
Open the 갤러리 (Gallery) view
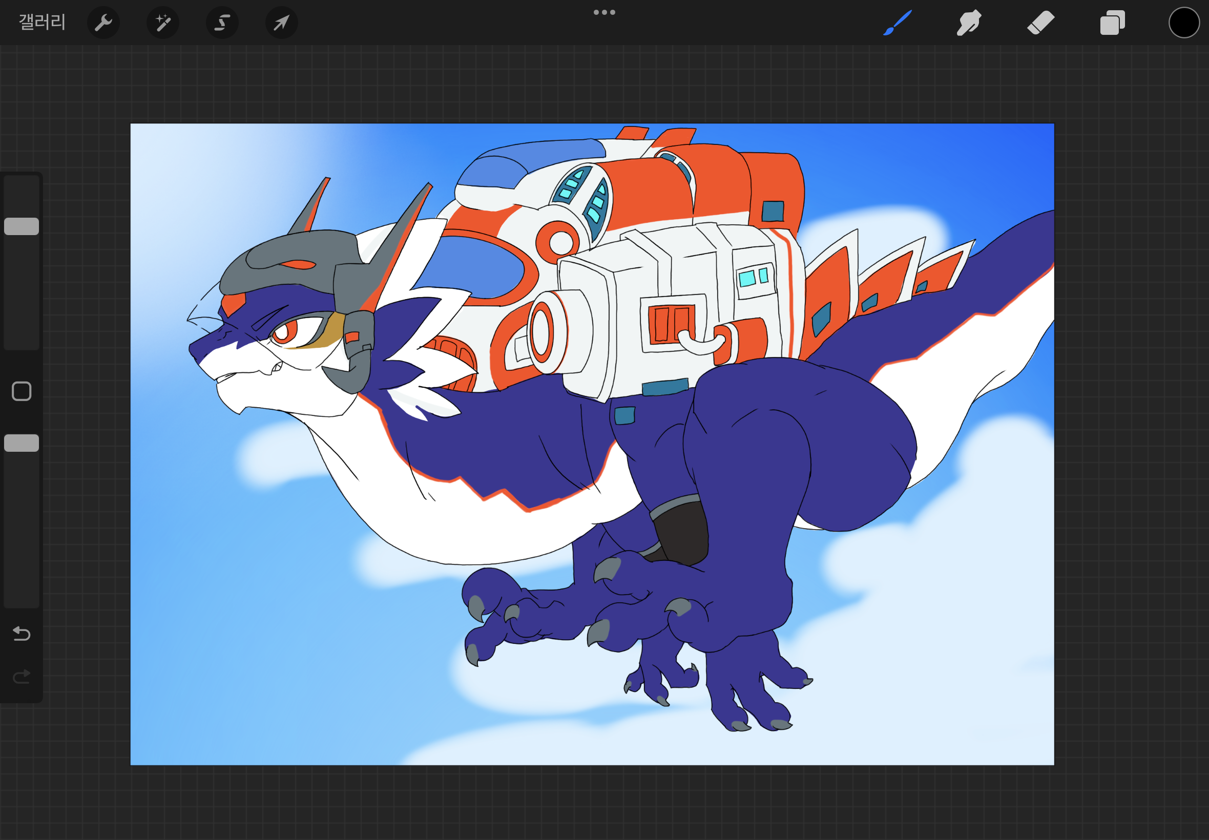42,22
